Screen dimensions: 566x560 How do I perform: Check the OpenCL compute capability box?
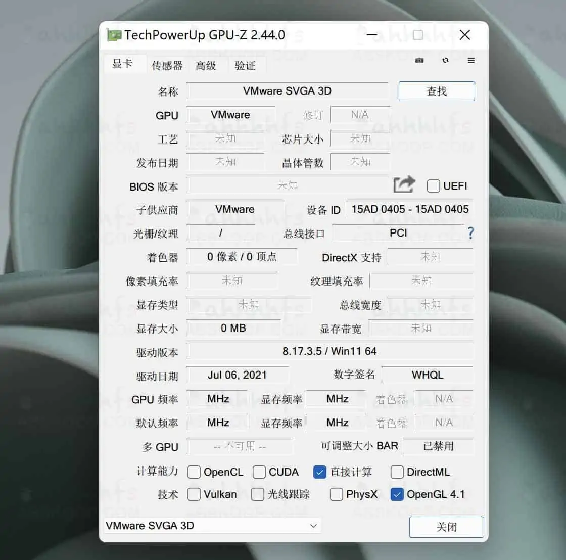click(194, 472)
